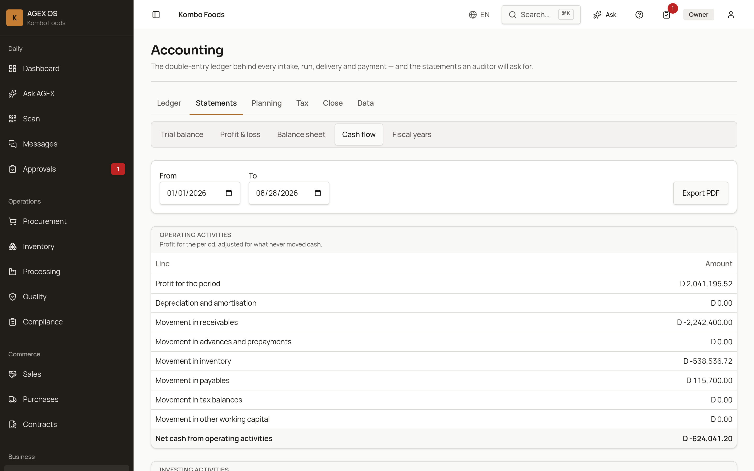Click 'Movement in other working capital' row

coord(444,419)
